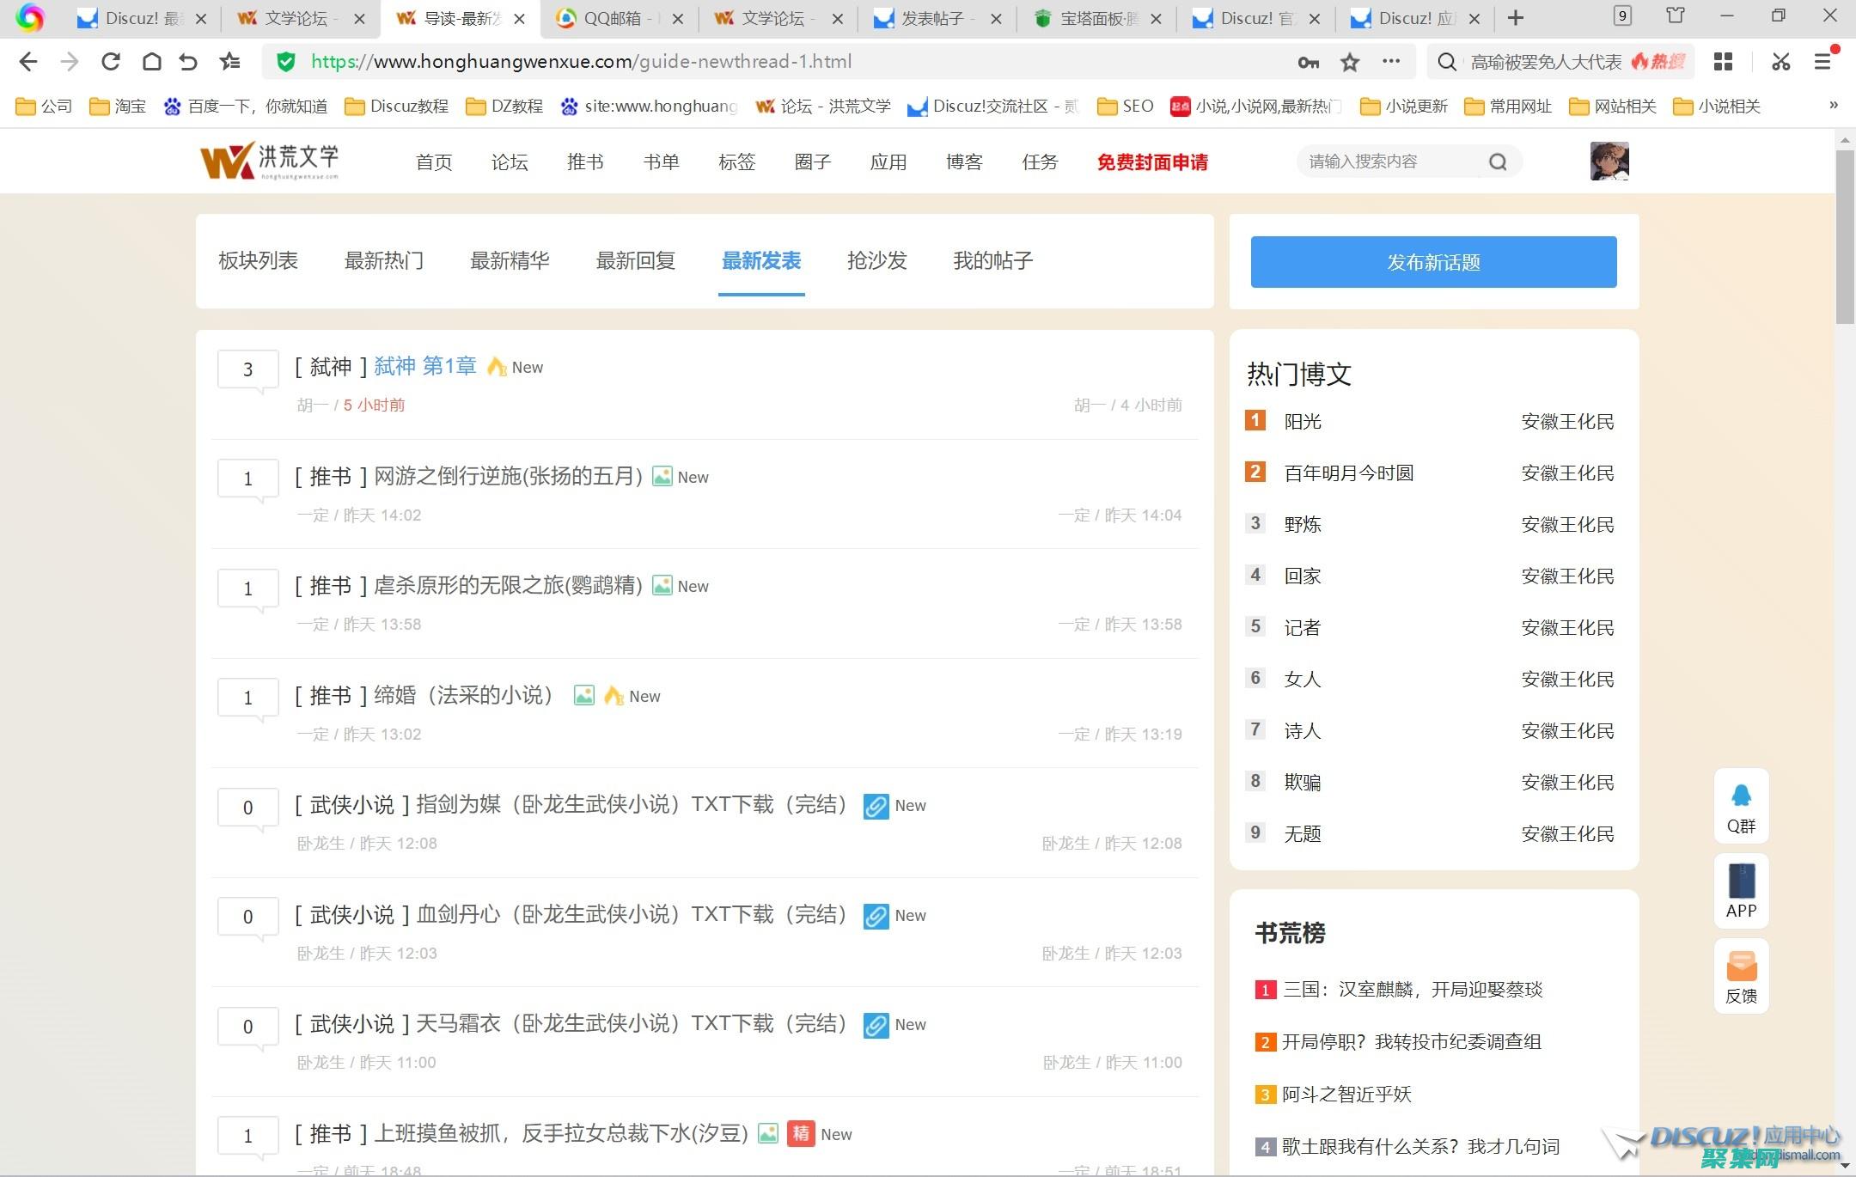Switch to the 最新热门 tab
The image size is (1856, 1177).
(385, 261)
